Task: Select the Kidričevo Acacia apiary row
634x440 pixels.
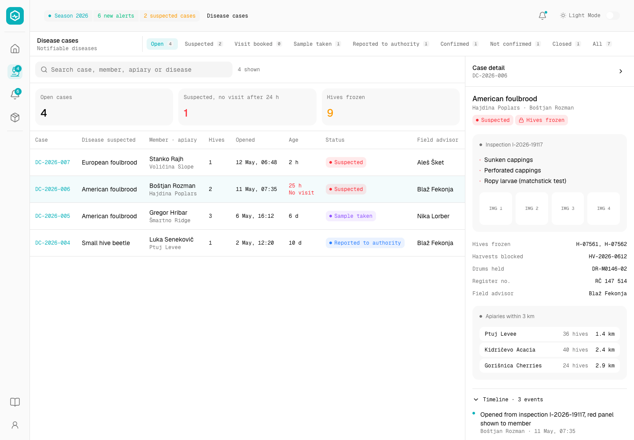Action: click(549, 350)
